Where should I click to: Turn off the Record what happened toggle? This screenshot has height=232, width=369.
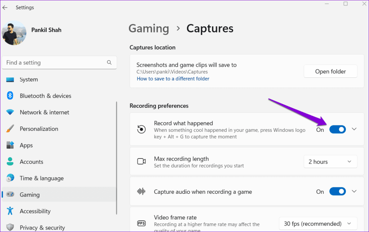(337, 129)
